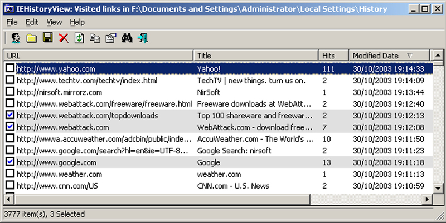
Task: Click the '3777 item(s), 3 Selected' status text
Action: coord(45,214)
